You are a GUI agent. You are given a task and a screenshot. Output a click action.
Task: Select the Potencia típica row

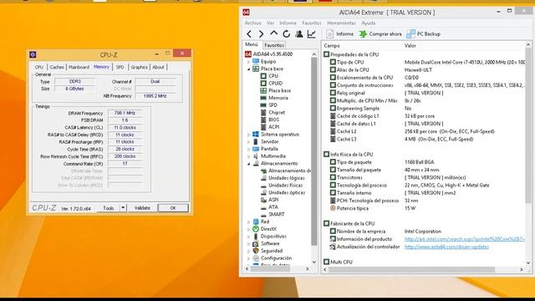tap(427, 208)
